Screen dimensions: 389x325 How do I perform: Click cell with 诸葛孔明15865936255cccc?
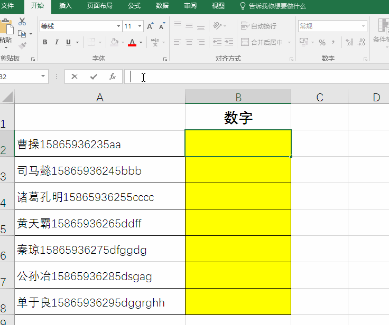tap(100, 196)
